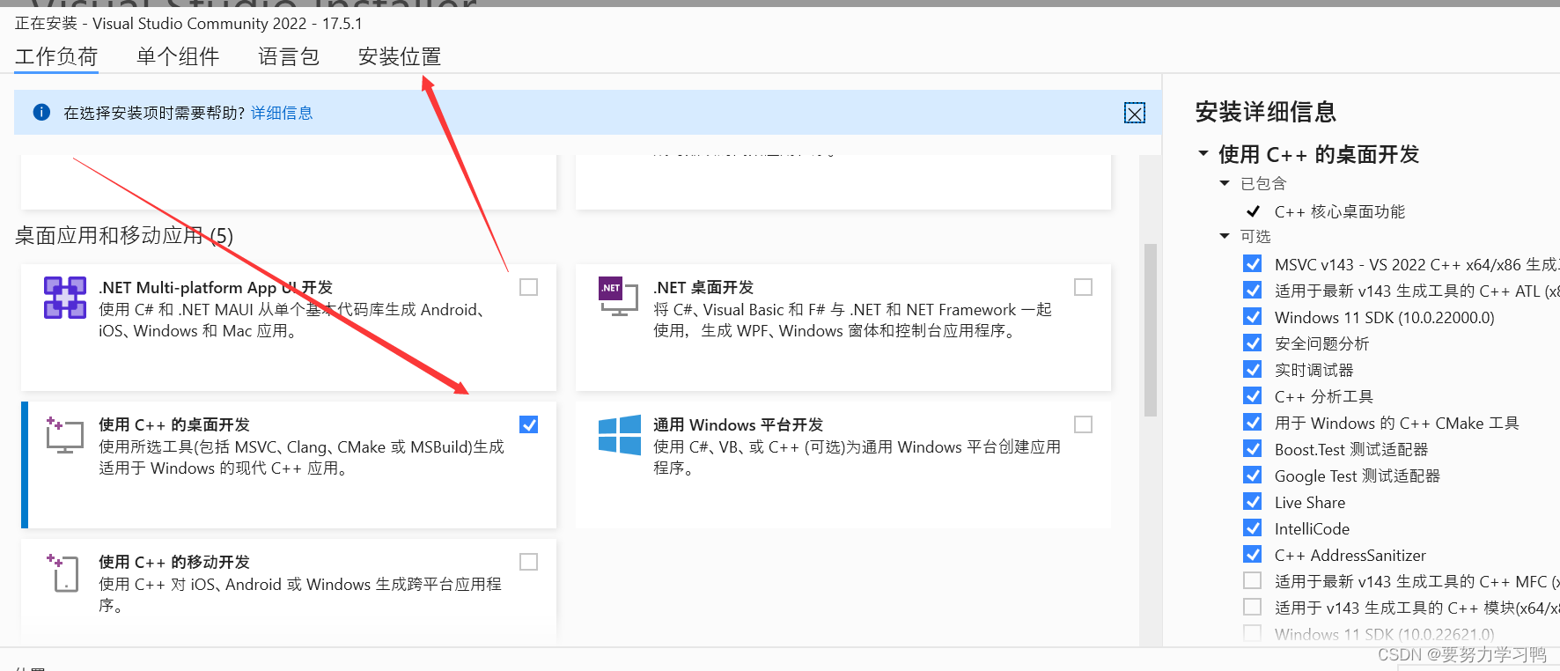Viewport: 1560px width, 671px height.
Task: Click the C++ 核心桌面功能 included item
Action: click(1340, 211)
